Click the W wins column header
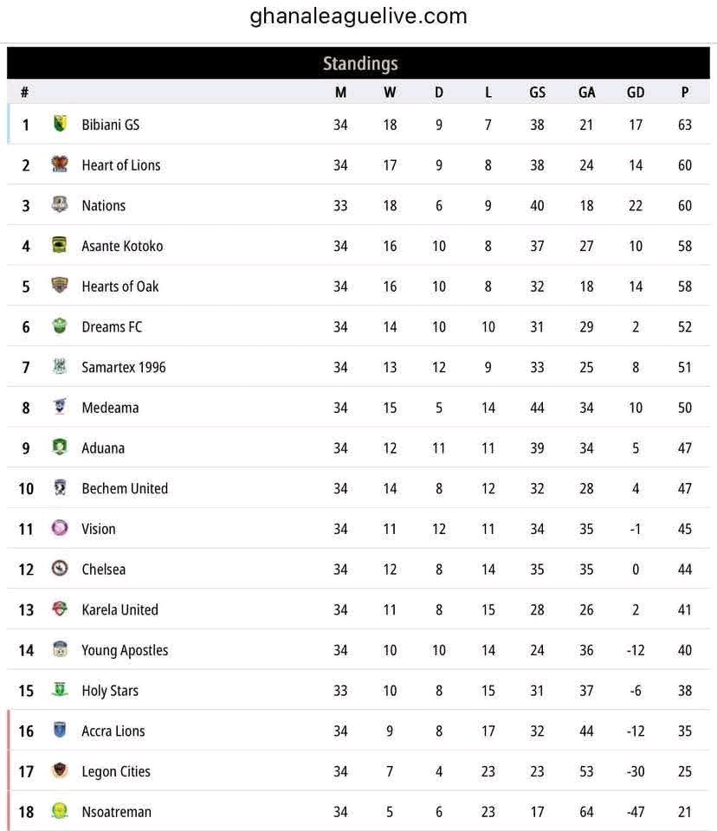 (390, 93)
